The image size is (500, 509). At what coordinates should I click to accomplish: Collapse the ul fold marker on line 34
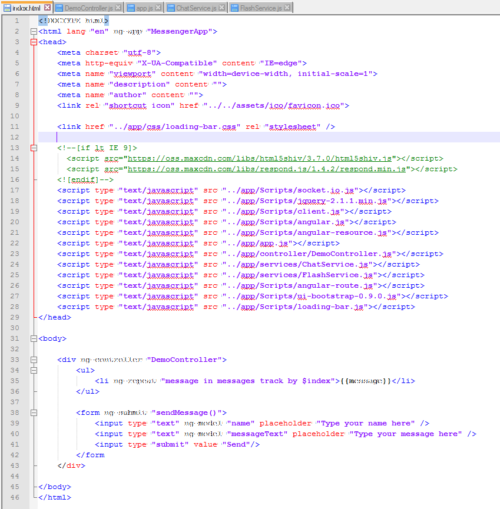coord(34,370)
